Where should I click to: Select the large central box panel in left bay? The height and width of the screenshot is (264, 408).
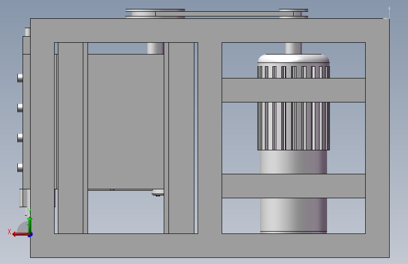coord(126,122)
